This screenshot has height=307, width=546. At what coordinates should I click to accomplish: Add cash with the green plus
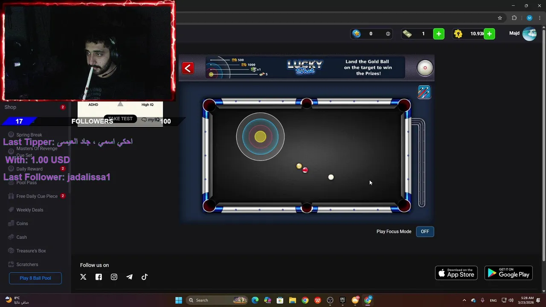439,34
